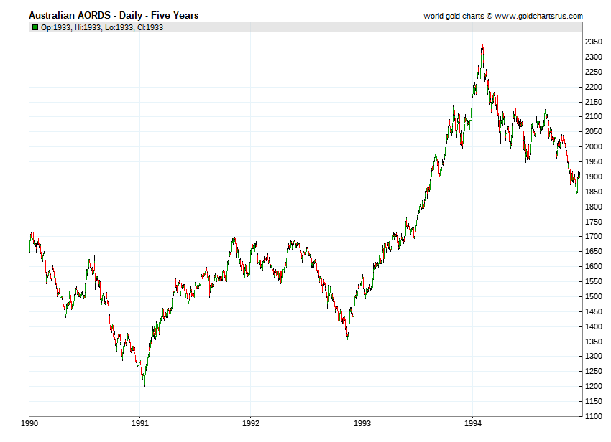Select the 1992 x-axis label
The width and height of the screenshot is (611, 442).
(251, 423)
